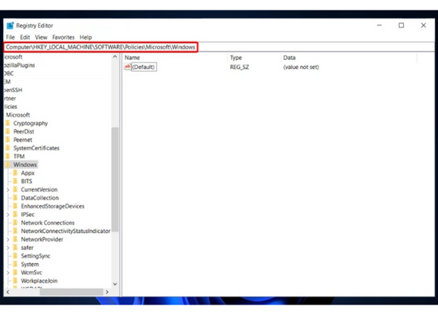Click the tree pane horizontal scrollbar thumb

point(71,292)
